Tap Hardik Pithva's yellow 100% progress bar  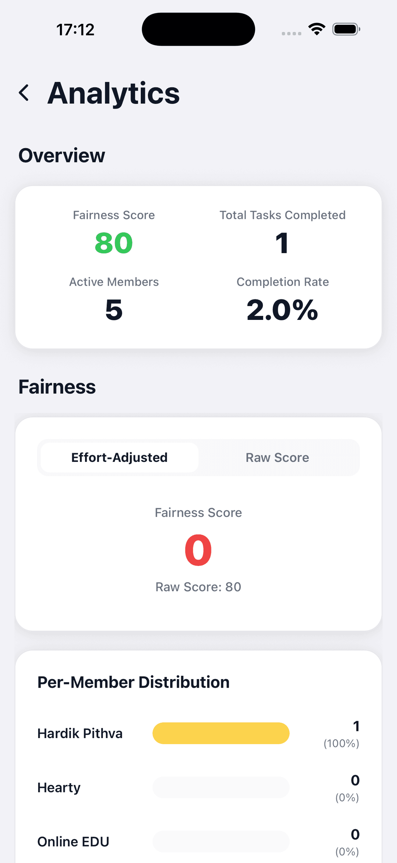pos(221,733)
